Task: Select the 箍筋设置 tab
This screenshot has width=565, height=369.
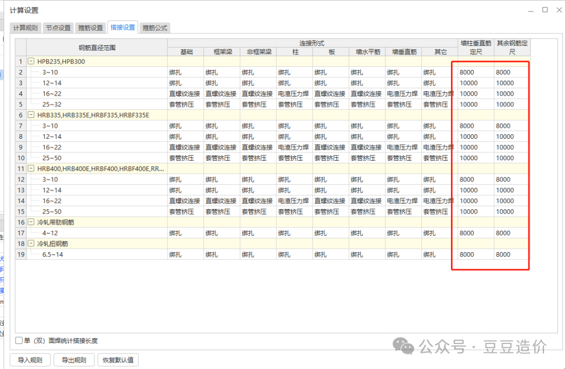Action: tap(90, 28)
